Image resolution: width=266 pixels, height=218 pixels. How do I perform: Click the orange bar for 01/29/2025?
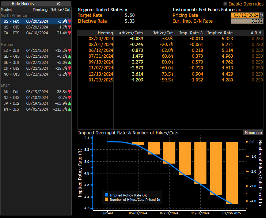pos(232,172)
